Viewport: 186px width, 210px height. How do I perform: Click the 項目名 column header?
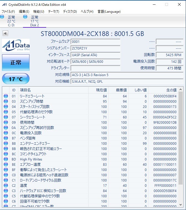(53, 90)
